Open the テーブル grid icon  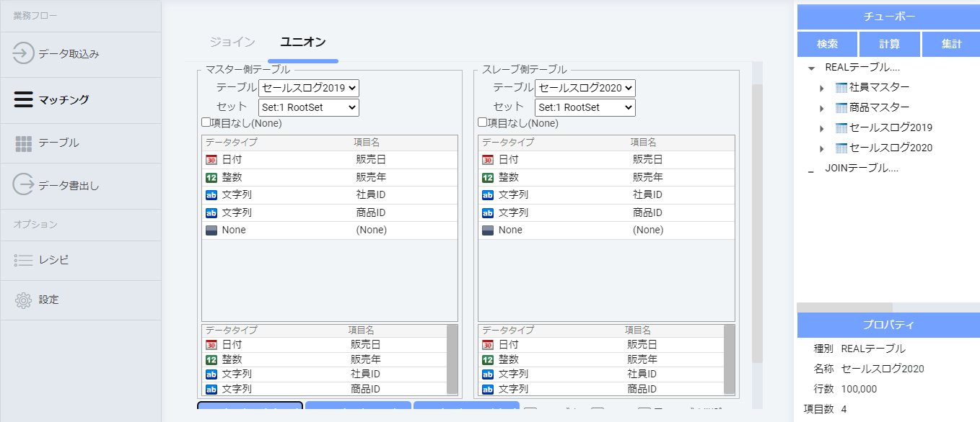pyautogui.click(x=24, y=143)
